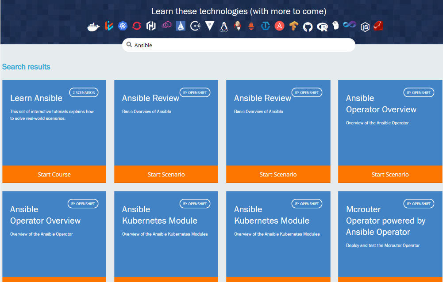Click the 2 SCENARIOS badge
The width and height of the screenshot is (443, 282).
point(84,92)
